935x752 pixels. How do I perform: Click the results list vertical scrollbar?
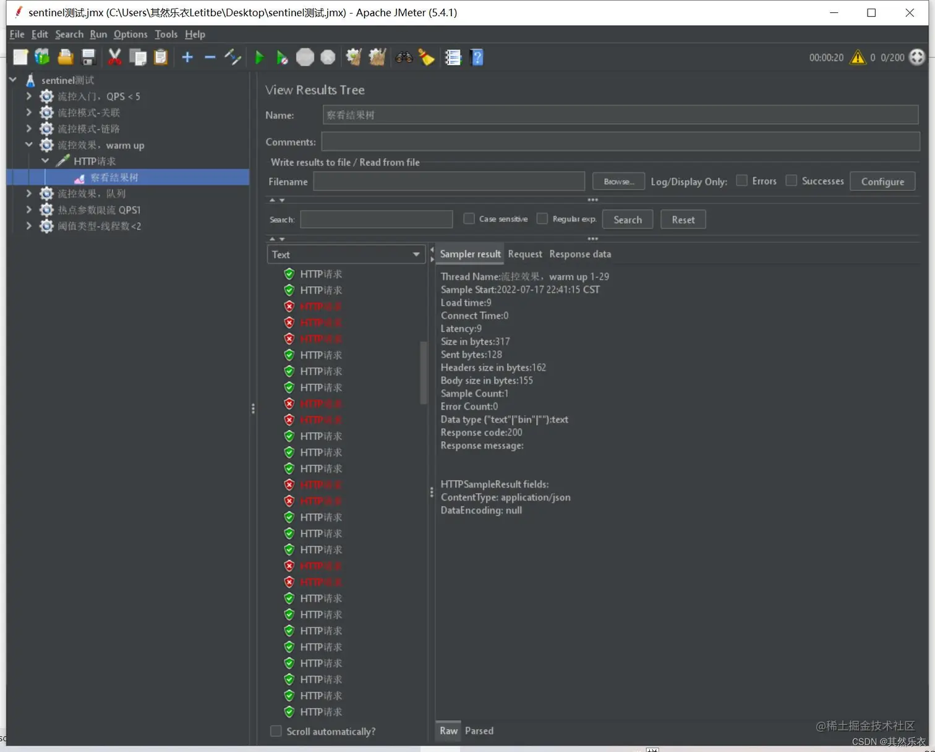tap(424, 373)
